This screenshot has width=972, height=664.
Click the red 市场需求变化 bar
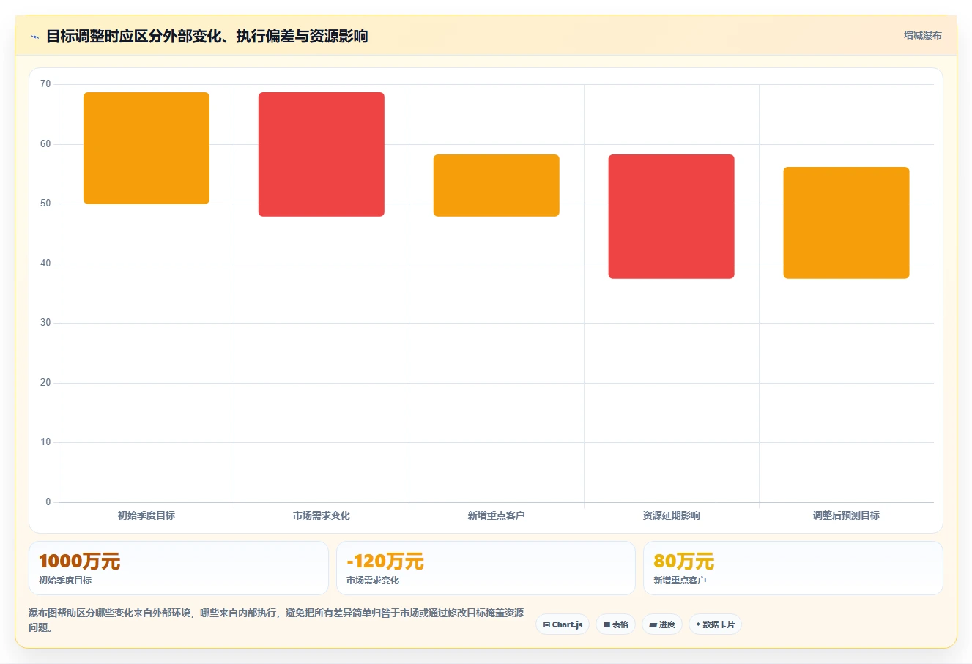click(322, 154)
